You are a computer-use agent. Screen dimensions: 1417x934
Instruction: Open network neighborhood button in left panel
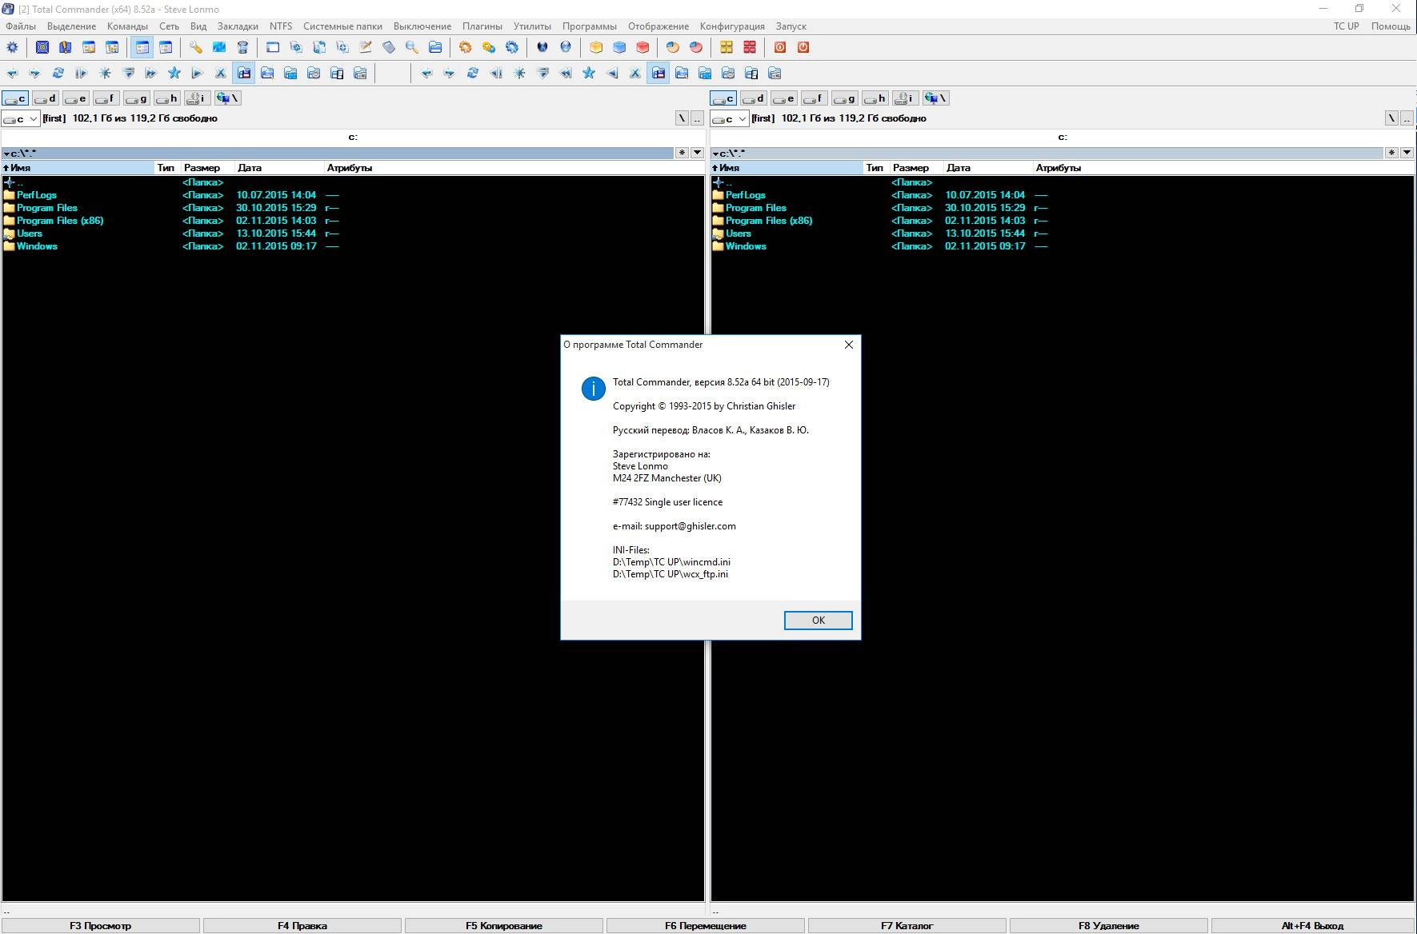click(227, 98)
